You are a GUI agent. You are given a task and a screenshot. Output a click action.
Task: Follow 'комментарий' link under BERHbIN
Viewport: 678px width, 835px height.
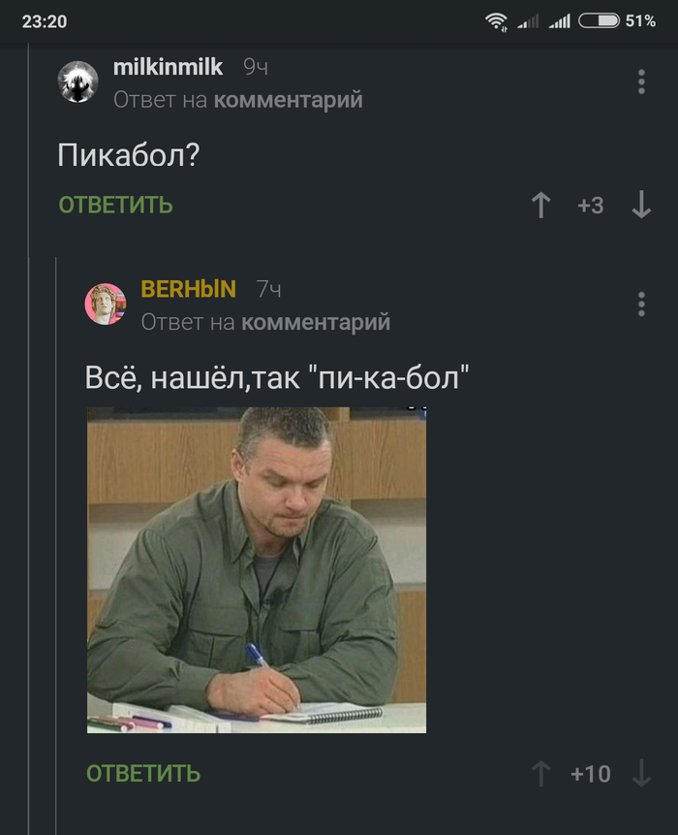pos(316,322)
